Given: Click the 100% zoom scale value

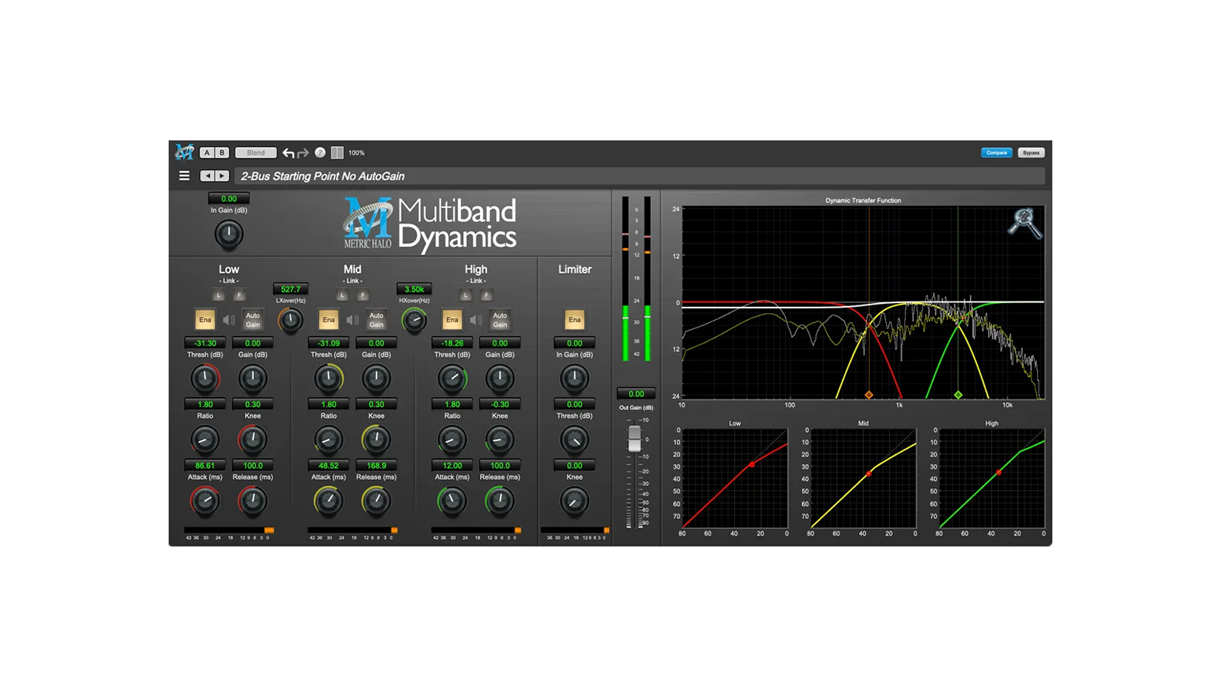Looking at the screenshot, I should click(356, 153).
